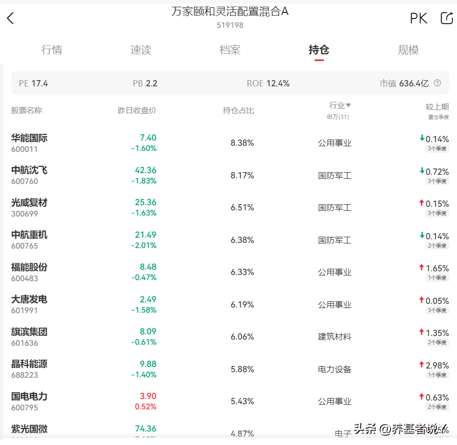Open the 档案 tab
The height and width of the screenshot is (445, 457).
[x=230, y=50]
